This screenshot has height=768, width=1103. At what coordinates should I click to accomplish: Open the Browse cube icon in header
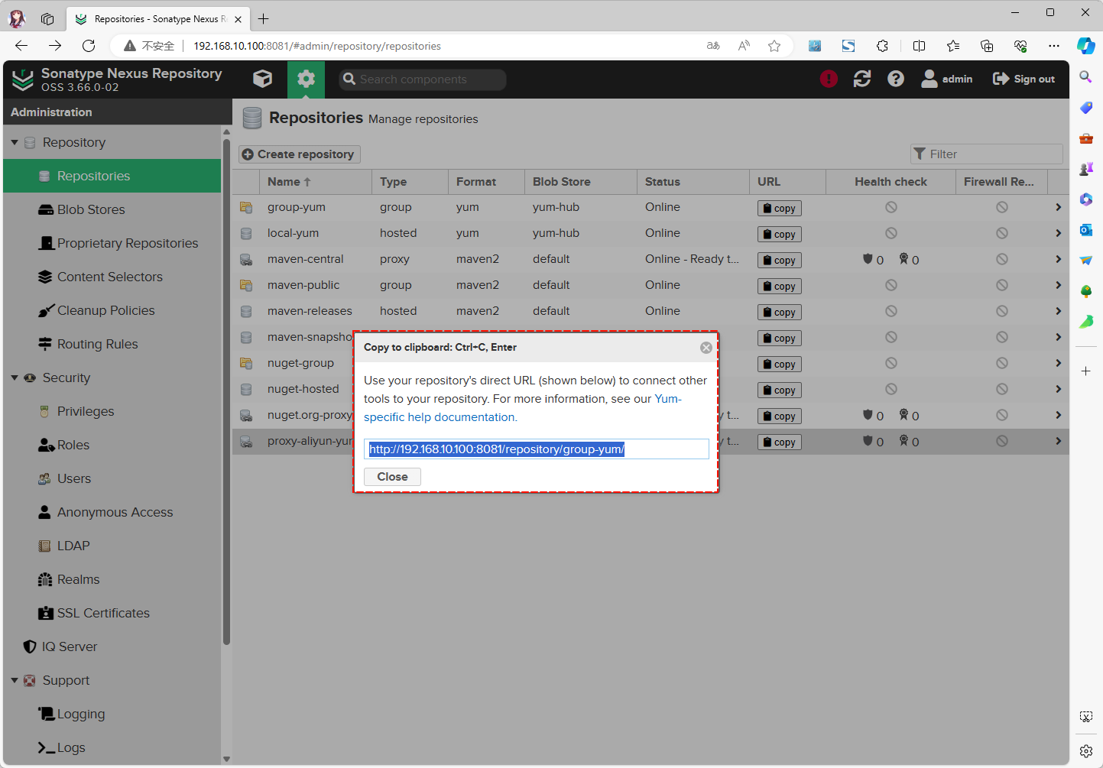pos(262,79)
